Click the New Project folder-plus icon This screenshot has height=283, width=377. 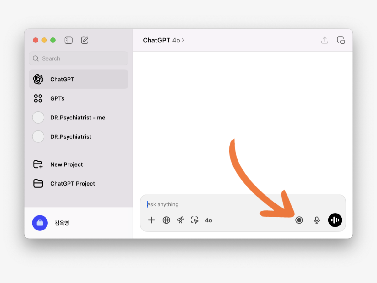(x=38, y=164)
